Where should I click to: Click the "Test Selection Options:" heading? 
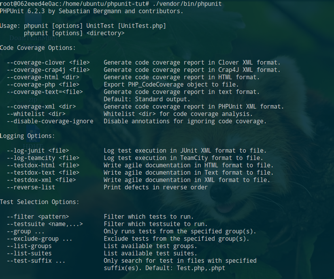click(x=39, y=202)
